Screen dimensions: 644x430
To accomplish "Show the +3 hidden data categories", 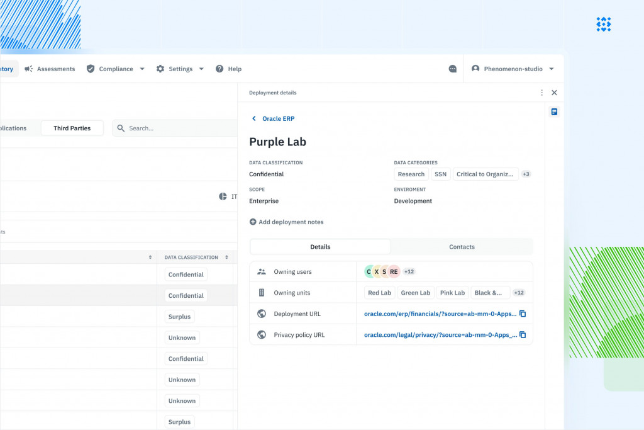I will pyautogui.click(x=526, y=174).
